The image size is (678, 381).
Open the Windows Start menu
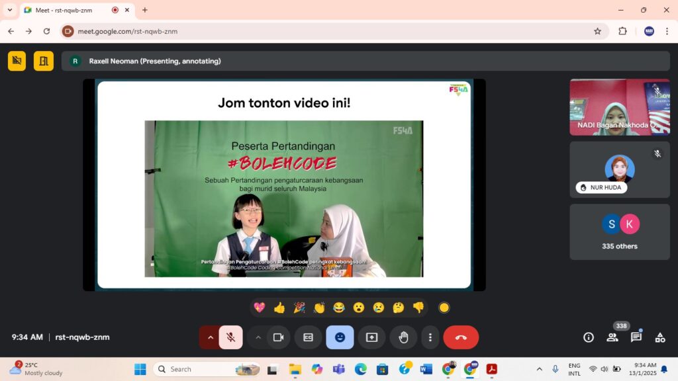[x=140, y=369]
